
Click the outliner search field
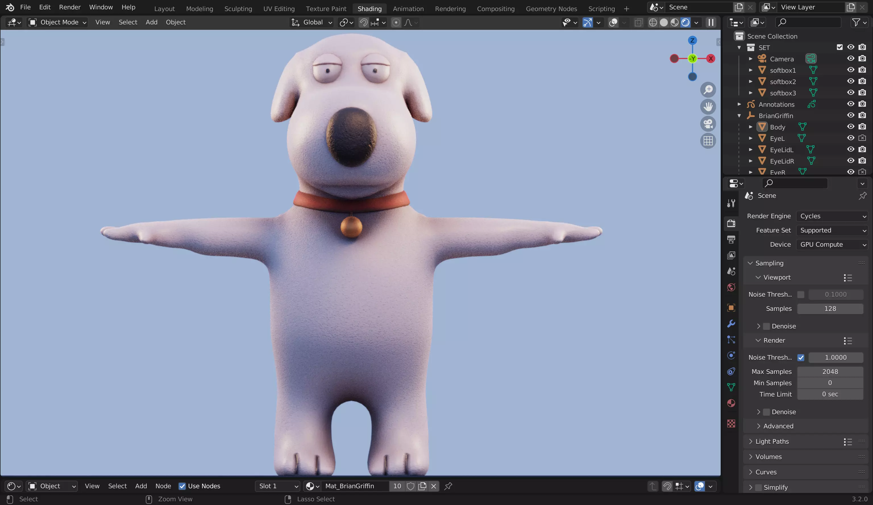coord(808,22)
